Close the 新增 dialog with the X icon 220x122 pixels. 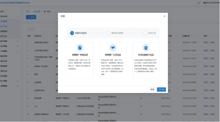(165, 16)
